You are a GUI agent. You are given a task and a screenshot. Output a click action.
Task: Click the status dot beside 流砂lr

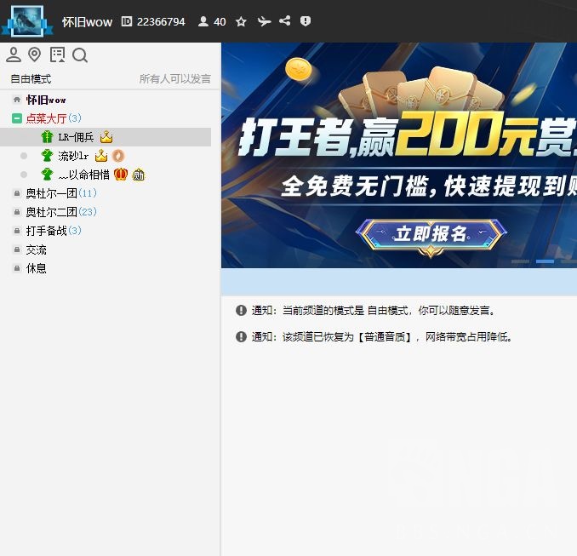24,156
